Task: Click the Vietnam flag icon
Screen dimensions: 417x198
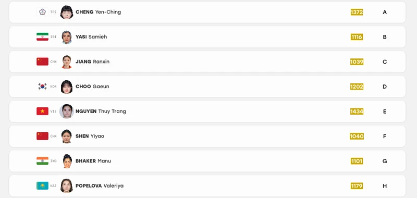Action: point(43,111)
